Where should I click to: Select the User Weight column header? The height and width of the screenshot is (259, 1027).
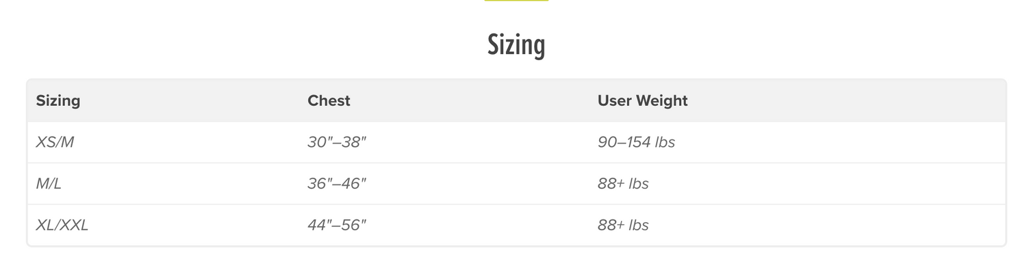coord(642,100)
